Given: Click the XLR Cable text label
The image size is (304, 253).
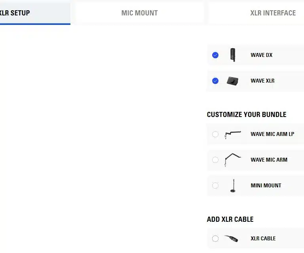Looking at the screenshot, I should click(263, 238).
